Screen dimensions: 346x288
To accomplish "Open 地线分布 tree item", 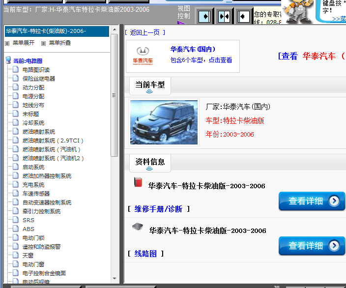I will click(33, 105).
